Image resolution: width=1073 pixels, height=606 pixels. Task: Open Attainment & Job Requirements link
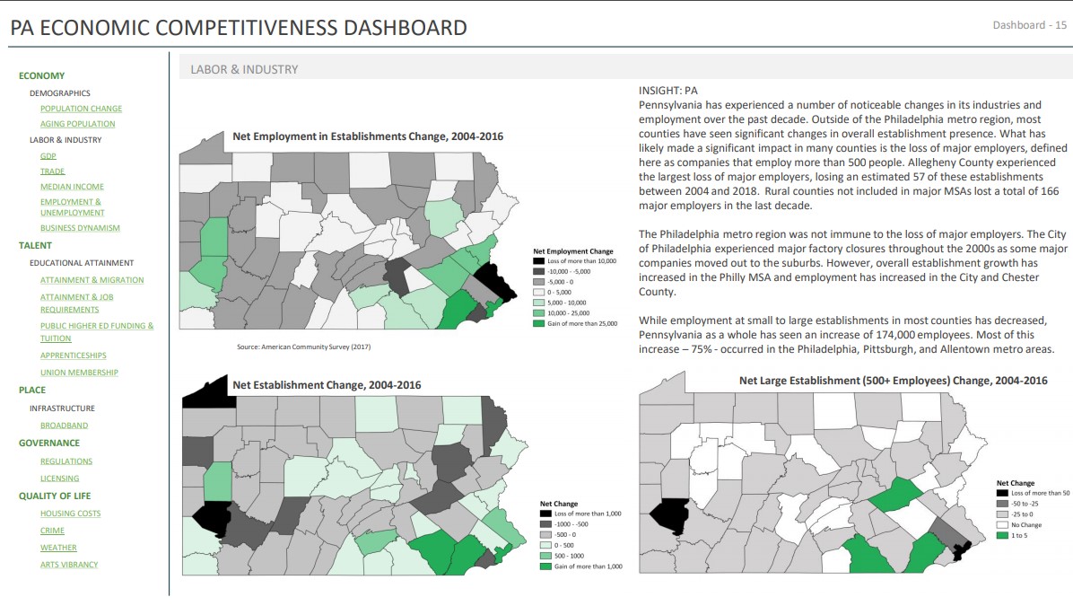click(x=76, y=303)
